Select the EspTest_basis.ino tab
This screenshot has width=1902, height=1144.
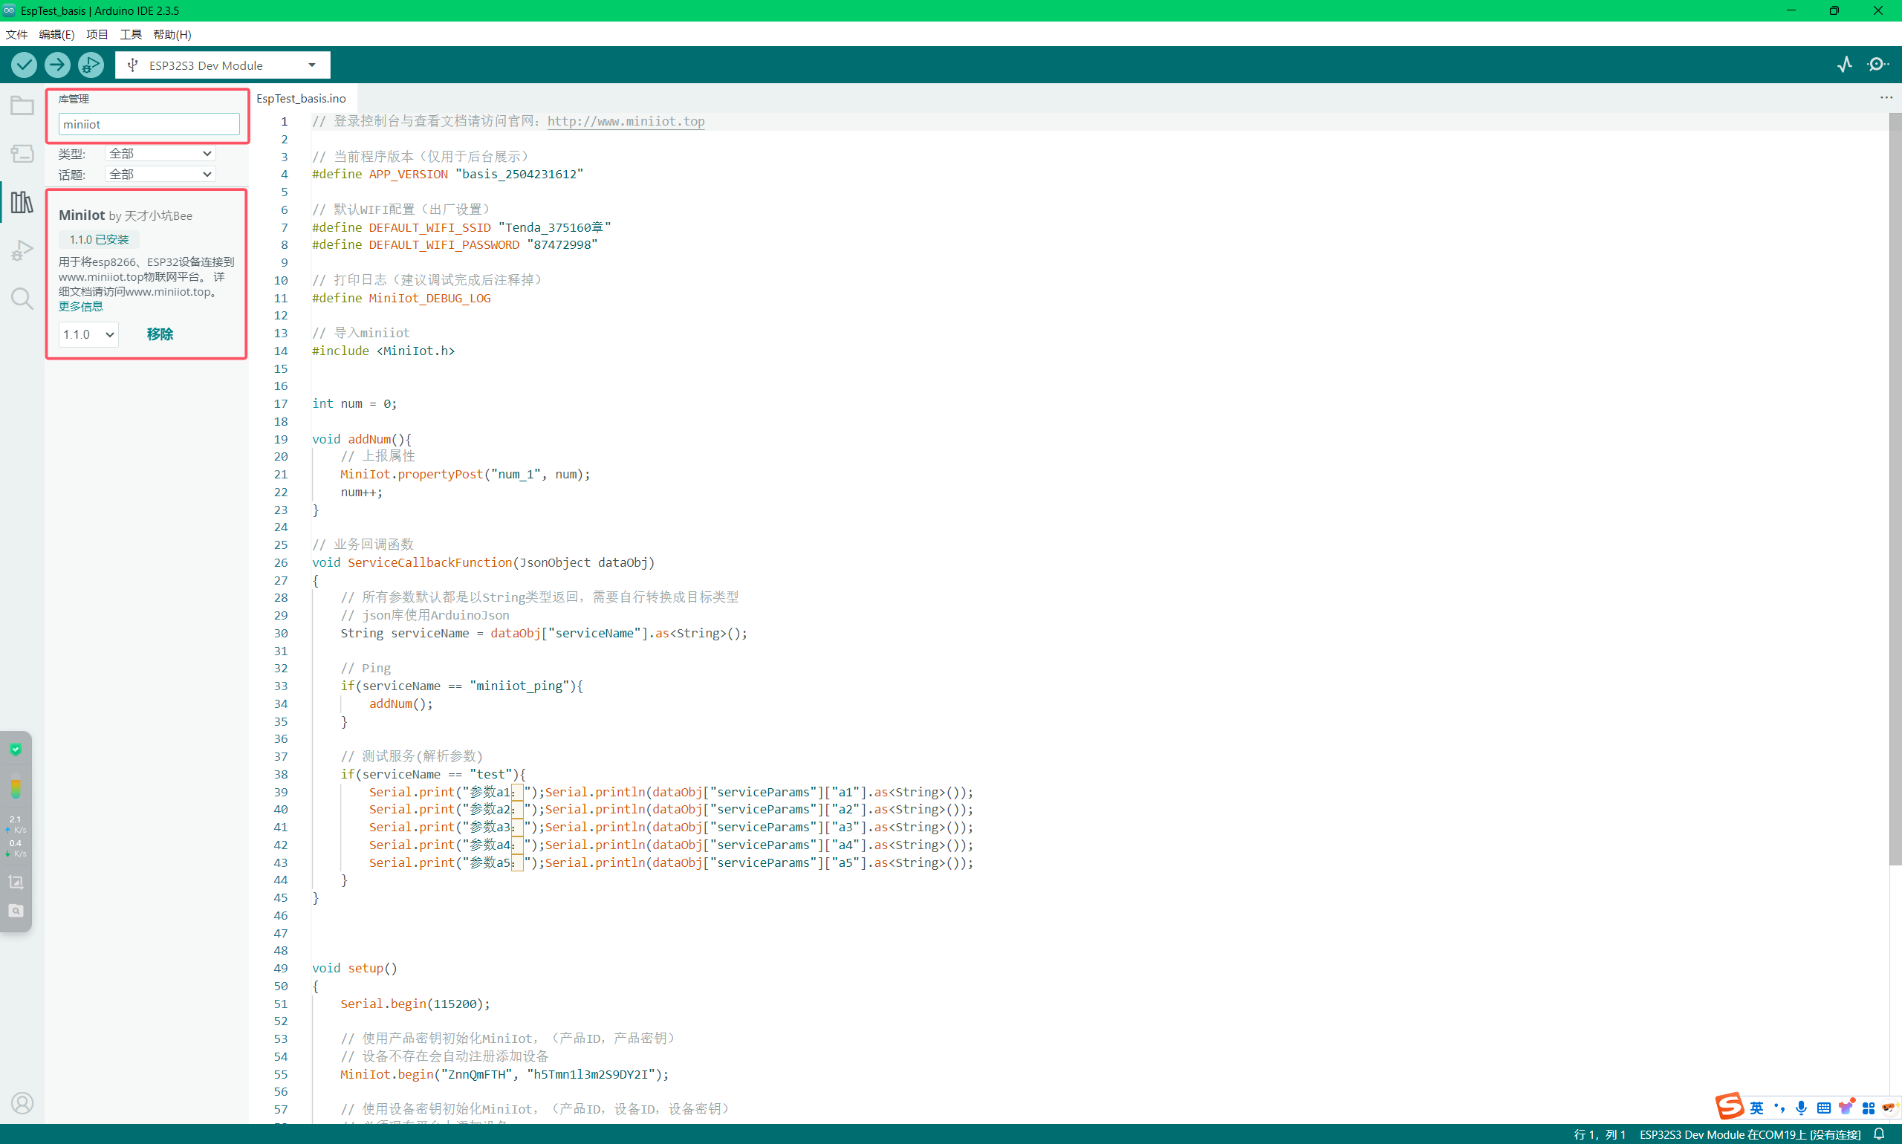(302, 99)
